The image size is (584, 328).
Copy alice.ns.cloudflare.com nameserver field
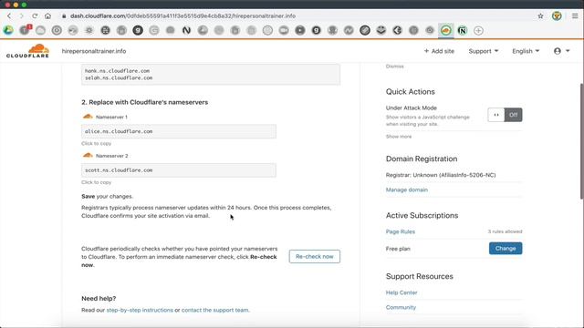[179, 131]
